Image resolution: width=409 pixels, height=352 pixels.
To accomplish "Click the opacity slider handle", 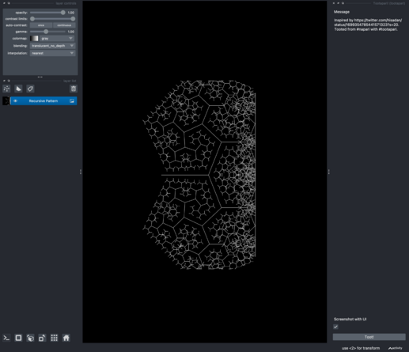I will pos(62,13).
